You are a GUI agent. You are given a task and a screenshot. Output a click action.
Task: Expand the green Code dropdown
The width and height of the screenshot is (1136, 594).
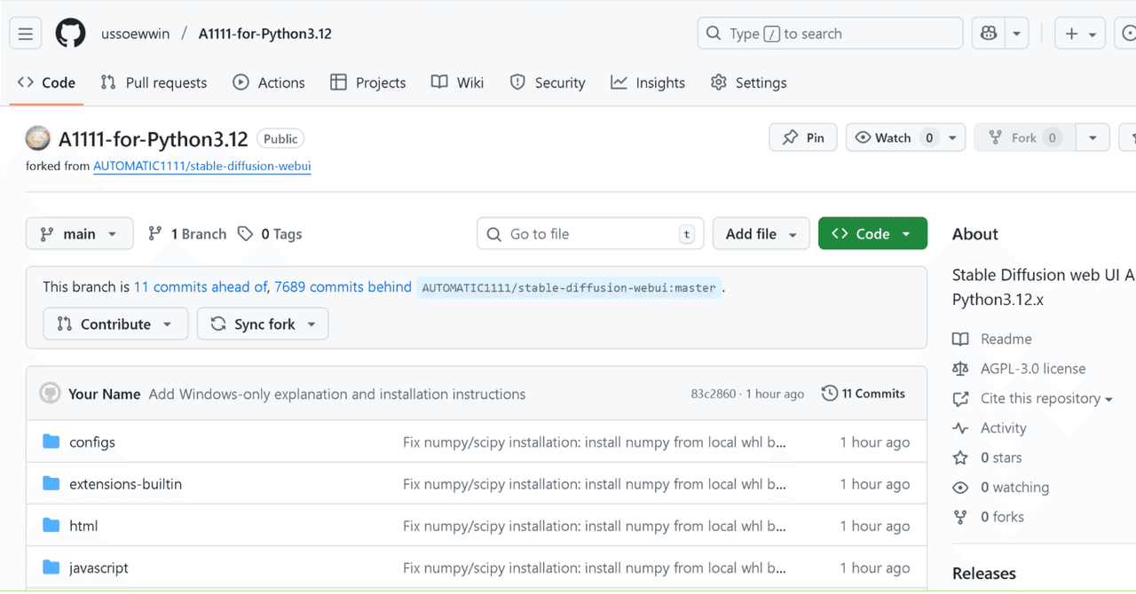[872, 233]
